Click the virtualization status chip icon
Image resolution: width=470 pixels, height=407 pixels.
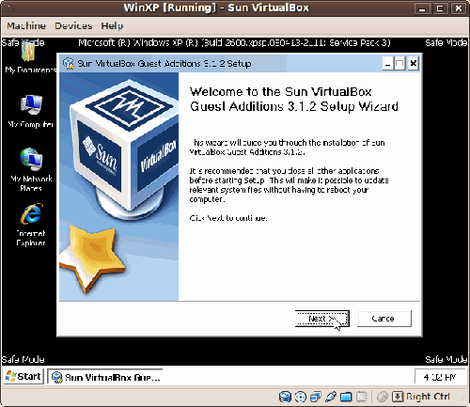(361, 397)
